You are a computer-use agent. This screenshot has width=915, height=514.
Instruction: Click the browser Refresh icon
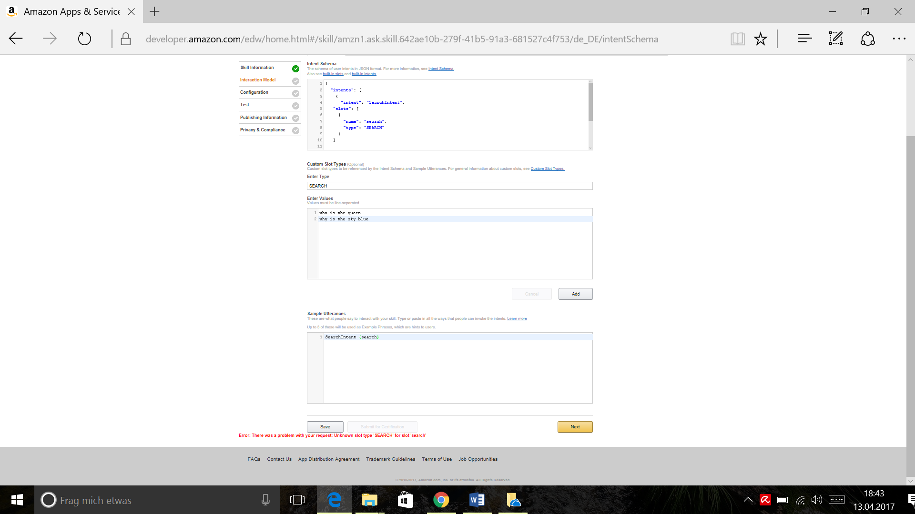point(84,39)
